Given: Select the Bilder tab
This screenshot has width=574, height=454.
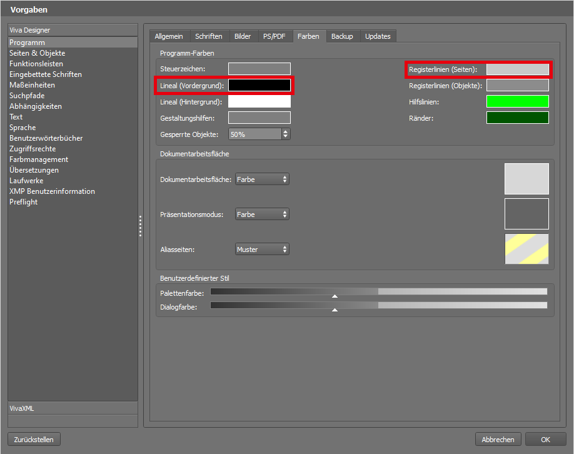Looking at the screenshot, I should [x=243, y=36].
